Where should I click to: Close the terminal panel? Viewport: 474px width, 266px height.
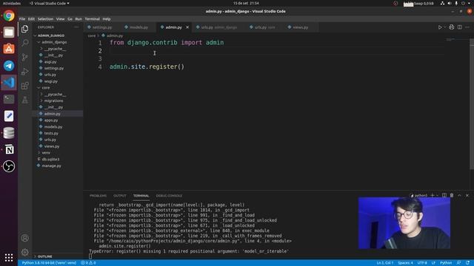click(x=467, y=195)
